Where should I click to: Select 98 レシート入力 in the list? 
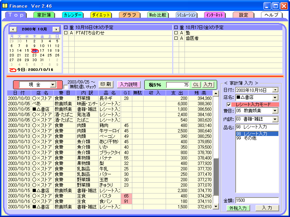[x=257, y=134]
